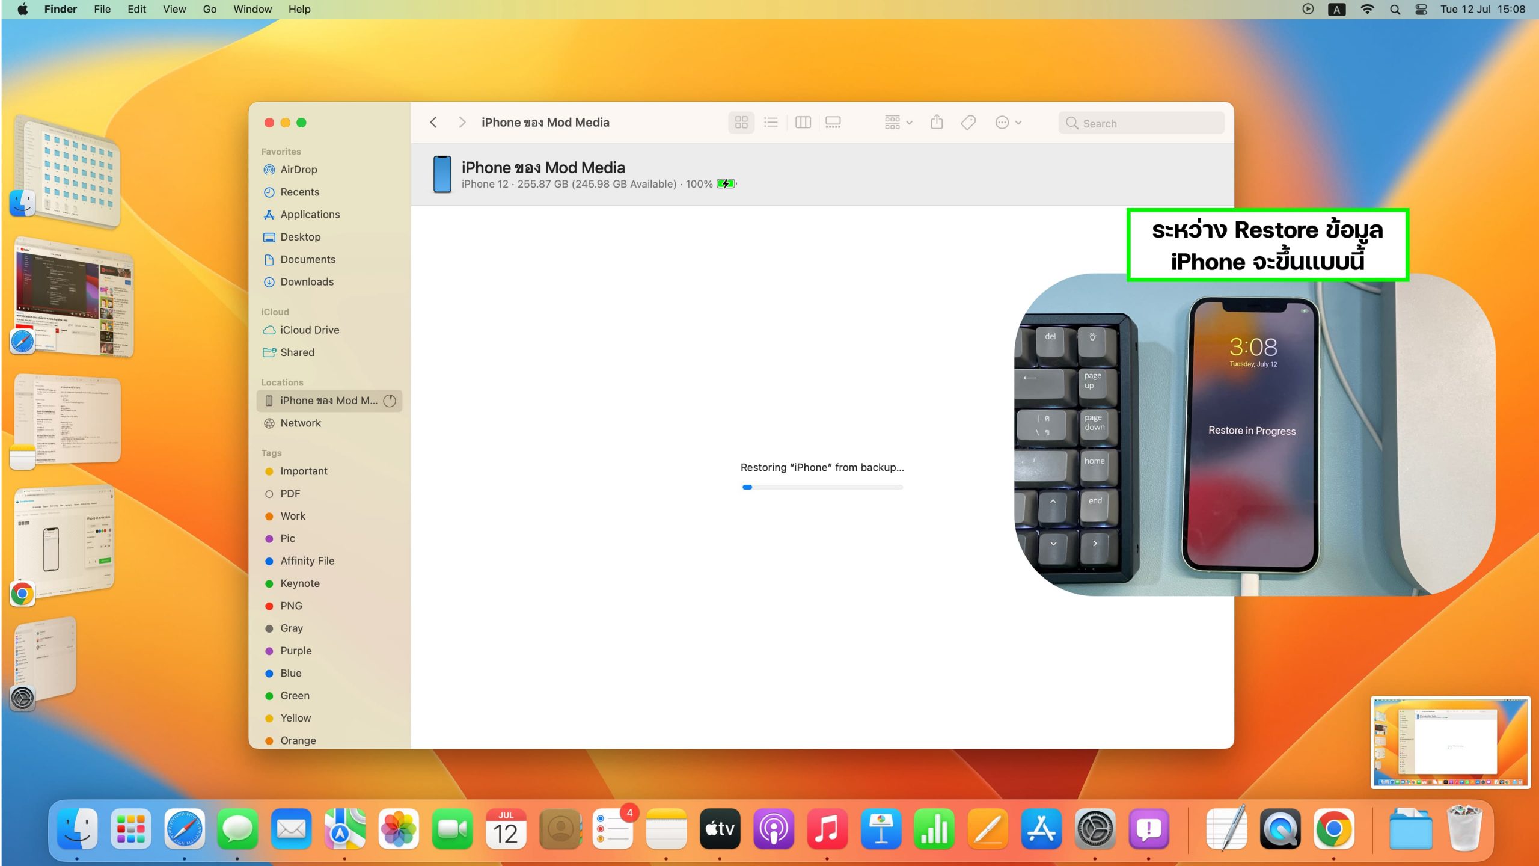
Task: Select iCloud Drive in the sidebar
Action: (x=309, y=330)
